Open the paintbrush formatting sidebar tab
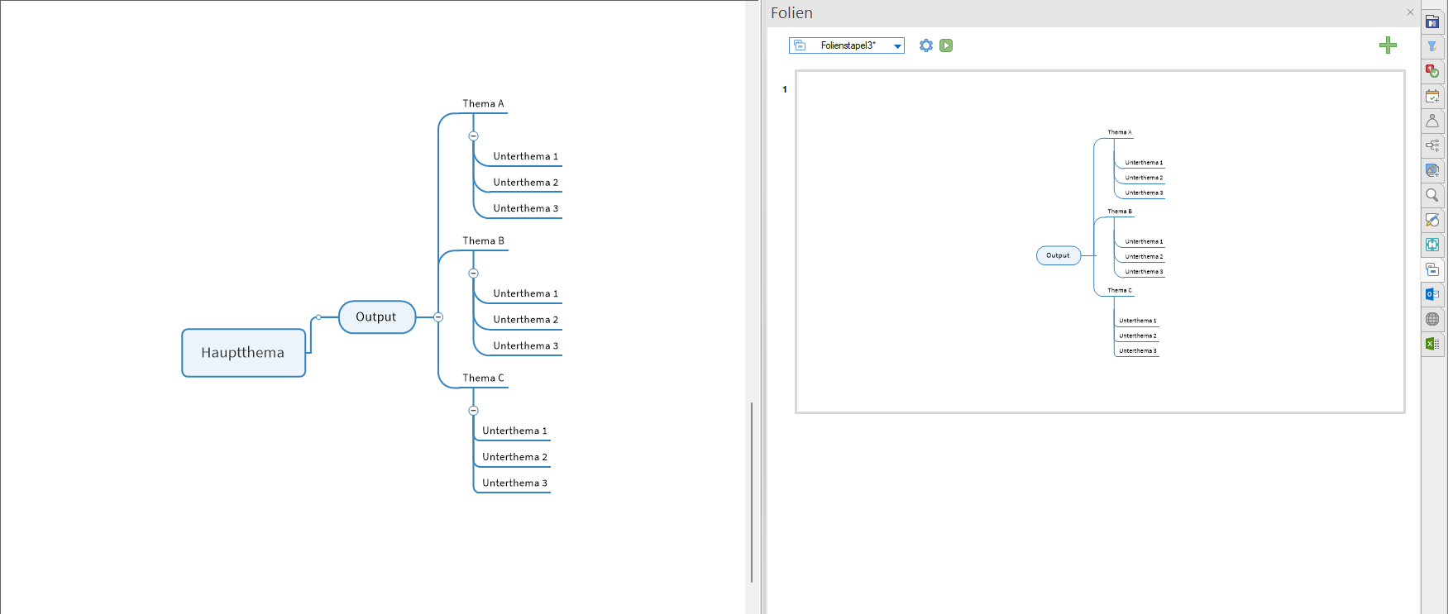Screen dimensions: 1453x614 click(1432, 221)
